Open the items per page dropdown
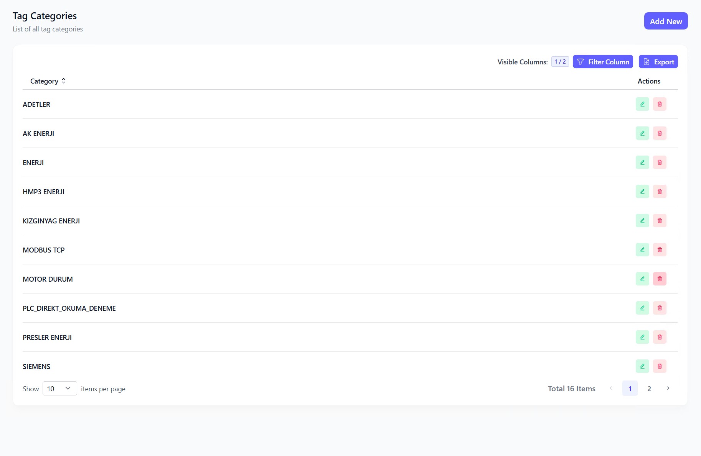 [x=59, y=389]
